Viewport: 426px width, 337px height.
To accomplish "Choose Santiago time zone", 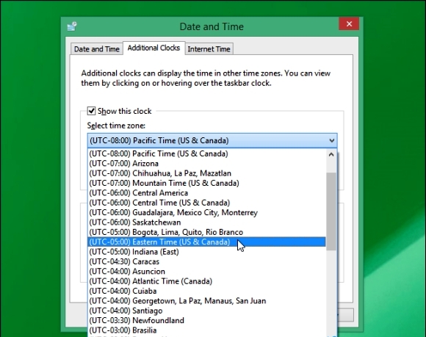I will tap(206, 311).
